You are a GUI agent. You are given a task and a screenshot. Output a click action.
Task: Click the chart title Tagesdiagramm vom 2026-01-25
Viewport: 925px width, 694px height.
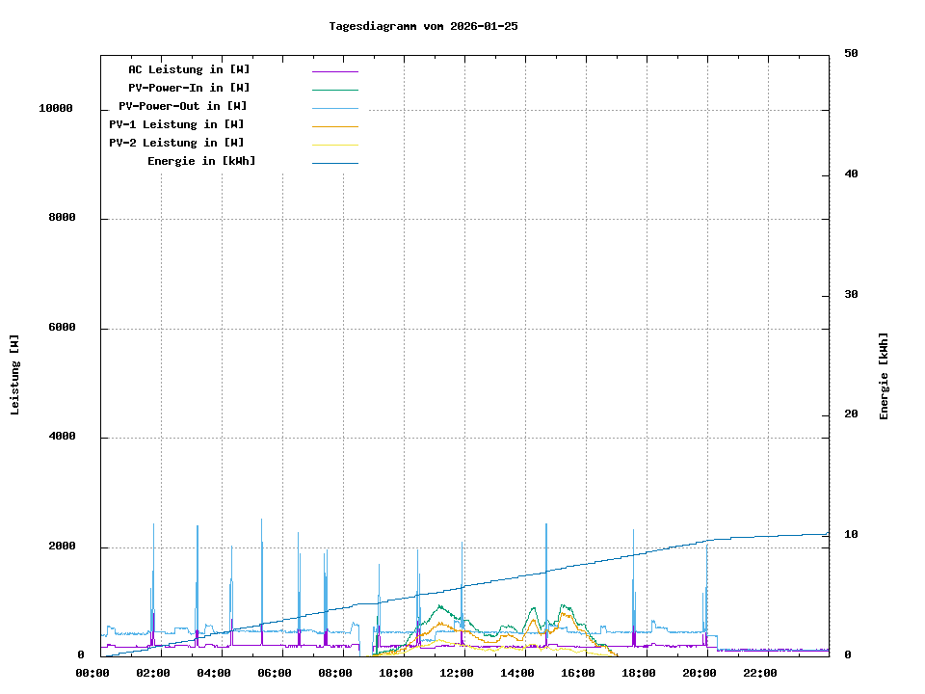click(423, 26)
